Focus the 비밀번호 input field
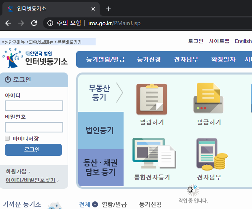Screen dimensions: 252x209 34,127
